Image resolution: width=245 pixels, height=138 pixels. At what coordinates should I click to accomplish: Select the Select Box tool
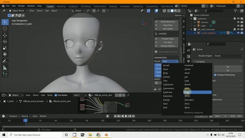[5, 22]
